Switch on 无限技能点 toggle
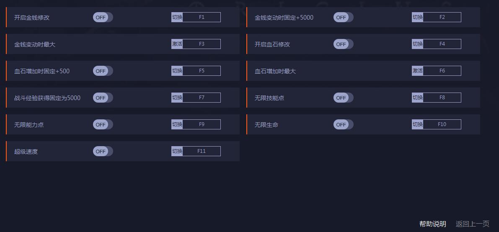Image resolution: width=499 pixels, height=232 pixels. pos(343,98)
